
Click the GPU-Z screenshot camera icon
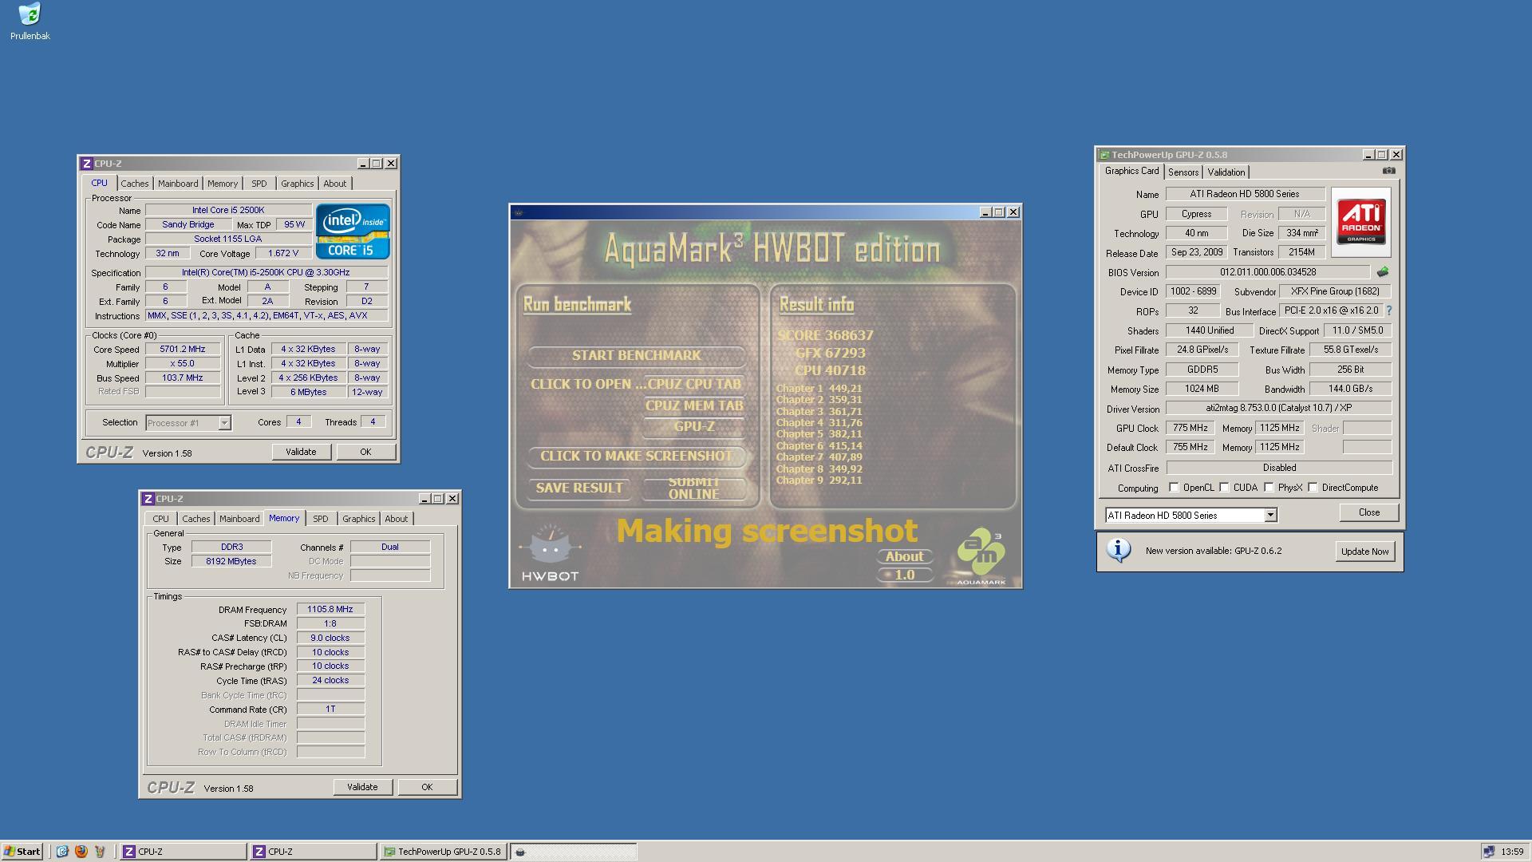tap(1388, 171)
